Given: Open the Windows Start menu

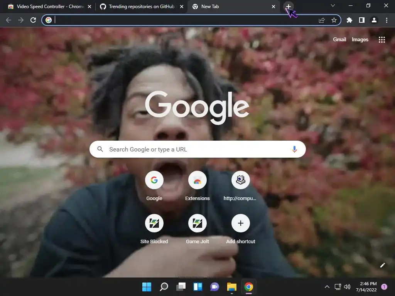Looking at the screenshot, I should 147,287.
